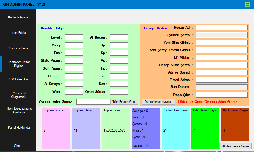
Task: Focus the Skill Puanı field
Action: click(74, 68)
